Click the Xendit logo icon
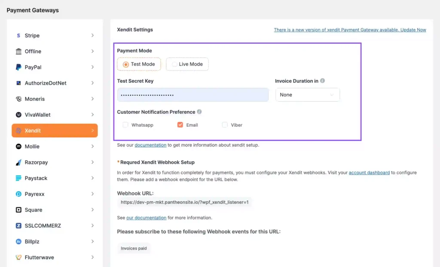 (x=18, y=130)
